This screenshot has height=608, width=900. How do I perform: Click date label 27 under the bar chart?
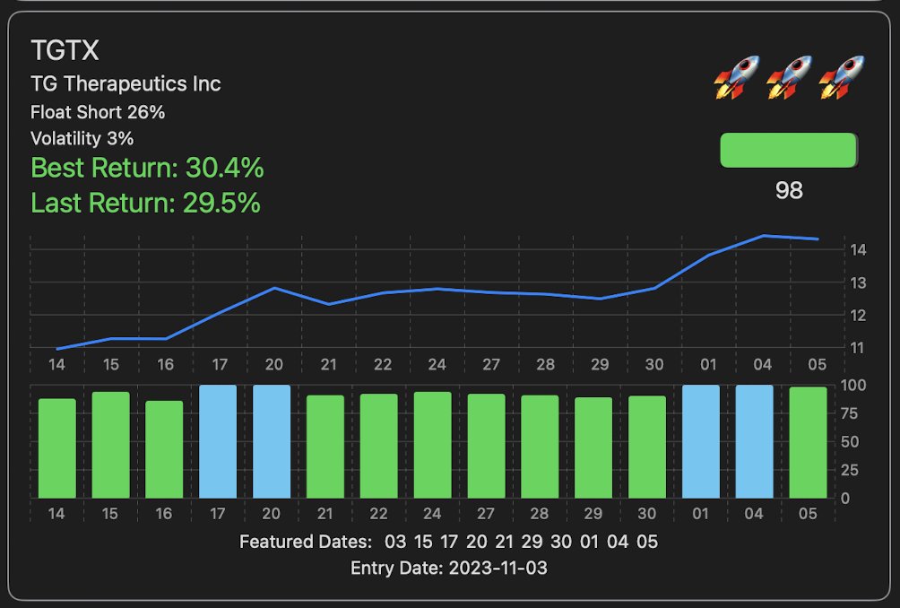(486, 513)
